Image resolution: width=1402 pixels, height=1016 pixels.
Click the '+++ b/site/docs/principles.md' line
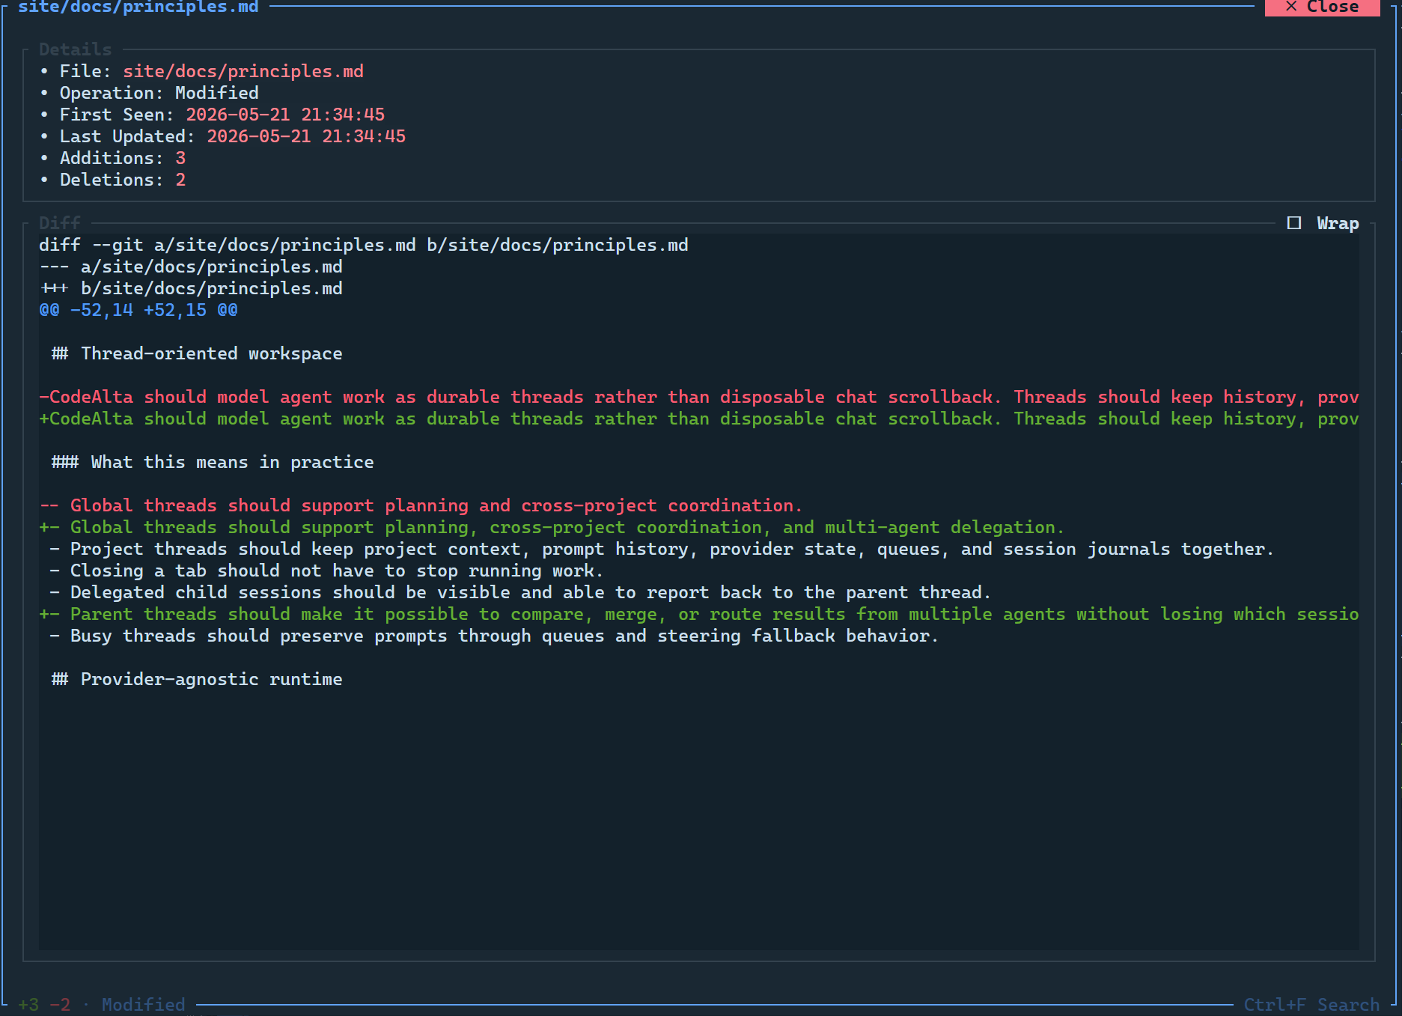(191, 288)
